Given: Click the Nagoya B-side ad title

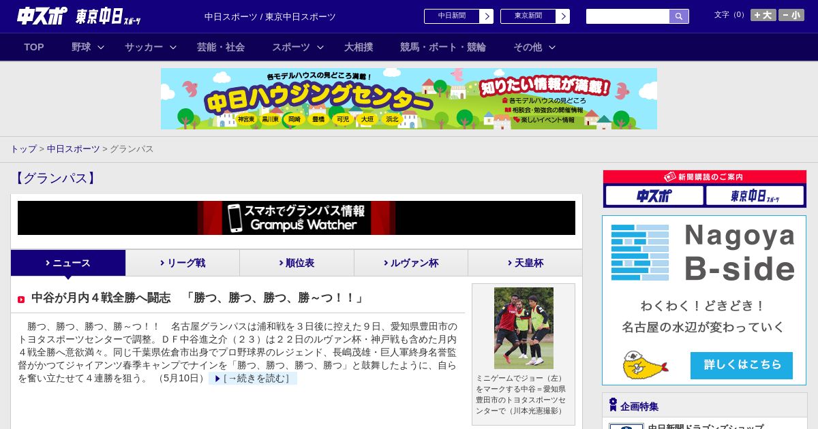Looking at the screenshot, I should point(740,252).
